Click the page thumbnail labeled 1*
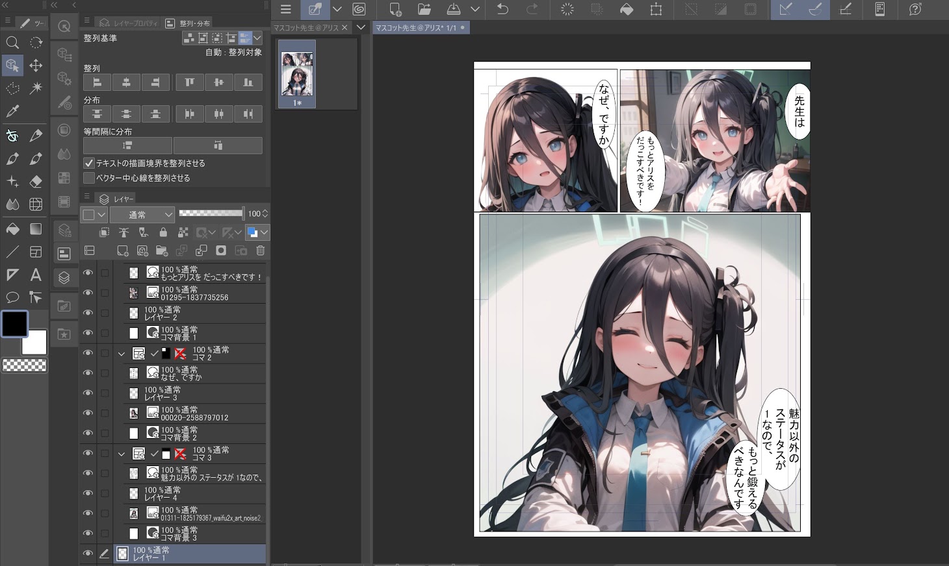949x566 pixels. coord(296,71)
